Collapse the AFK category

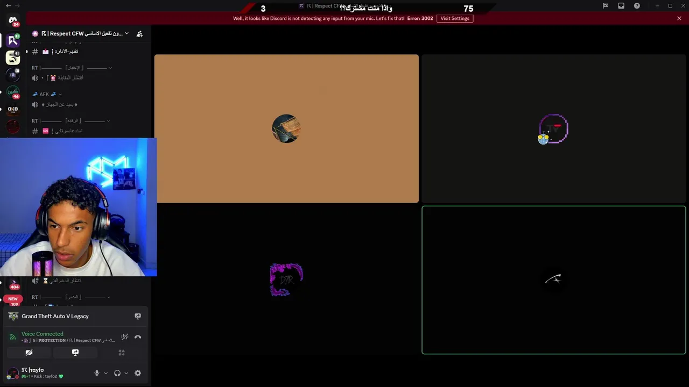tap(47, 94)
